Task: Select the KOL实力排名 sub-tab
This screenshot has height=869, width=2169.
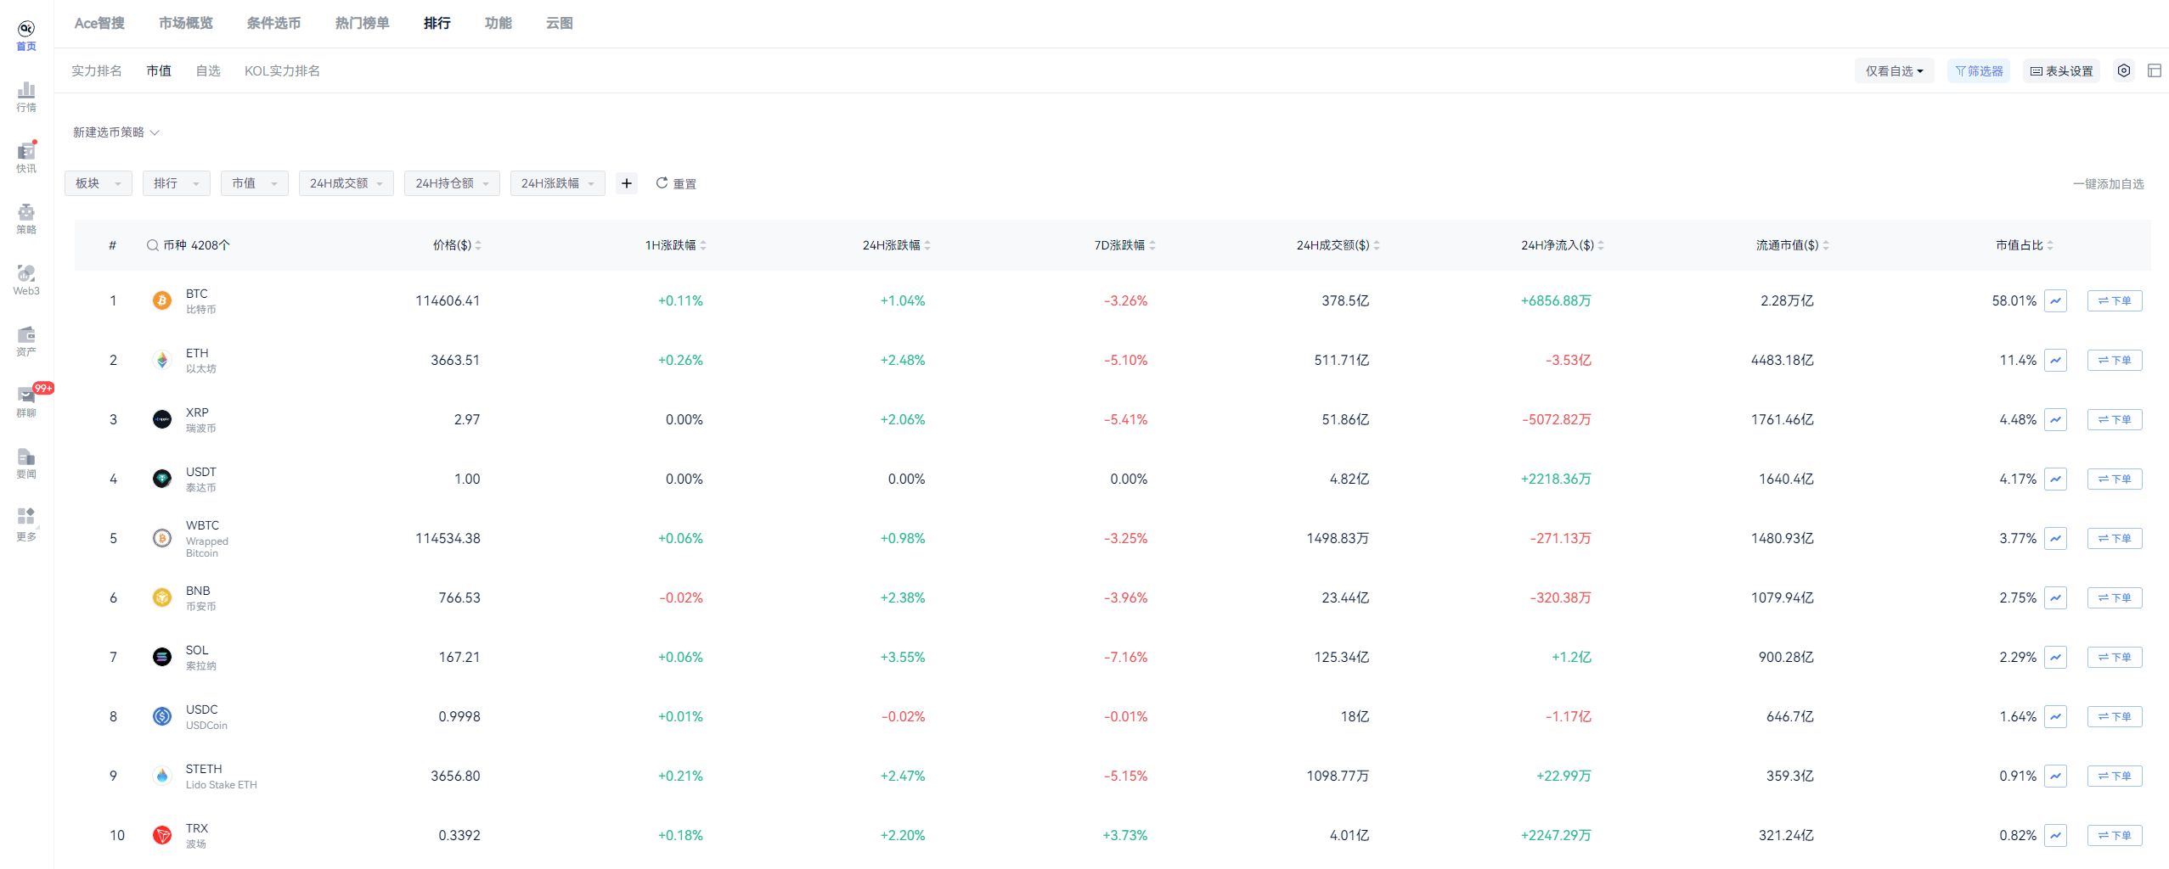Action: coord(282,71)
